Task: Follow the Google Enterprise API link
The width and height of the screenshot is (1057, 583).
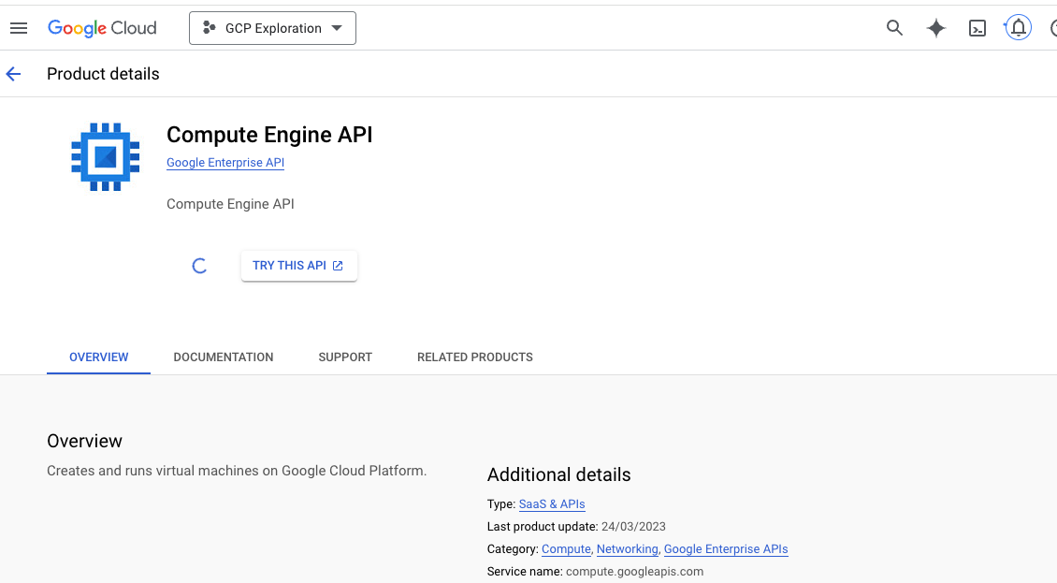Action: click(225, 163)
